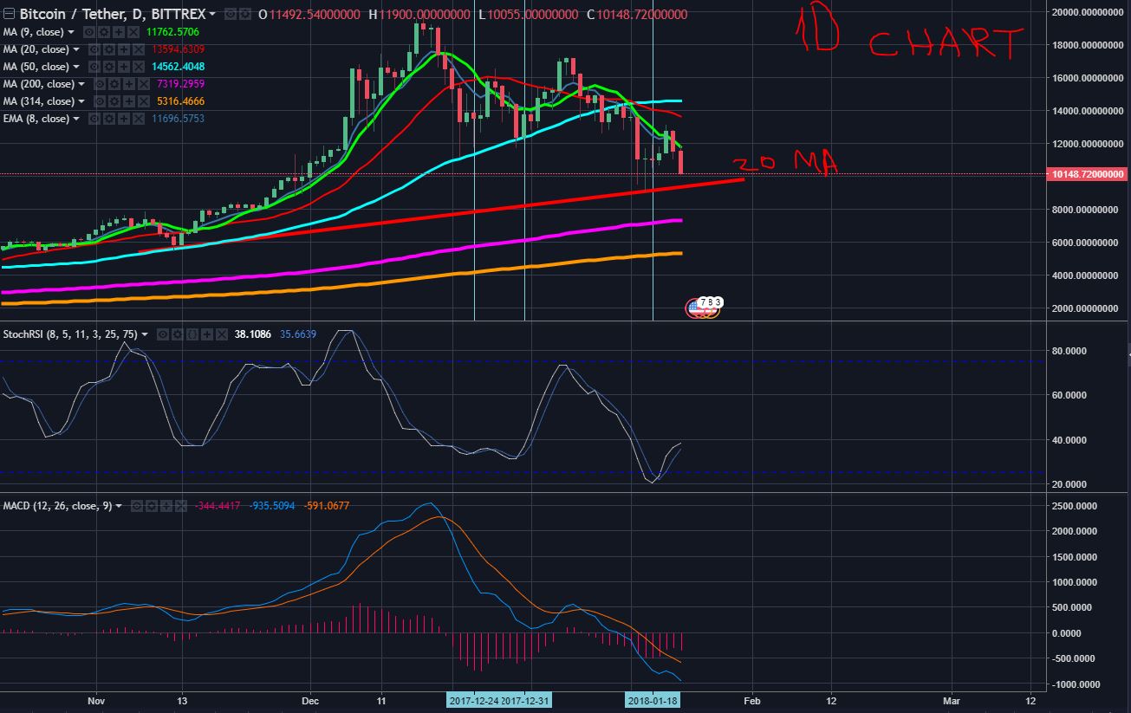Remove MA (20, close) with its X icon
Screen dimensions: 1131x713
click(x=139, y=49)
